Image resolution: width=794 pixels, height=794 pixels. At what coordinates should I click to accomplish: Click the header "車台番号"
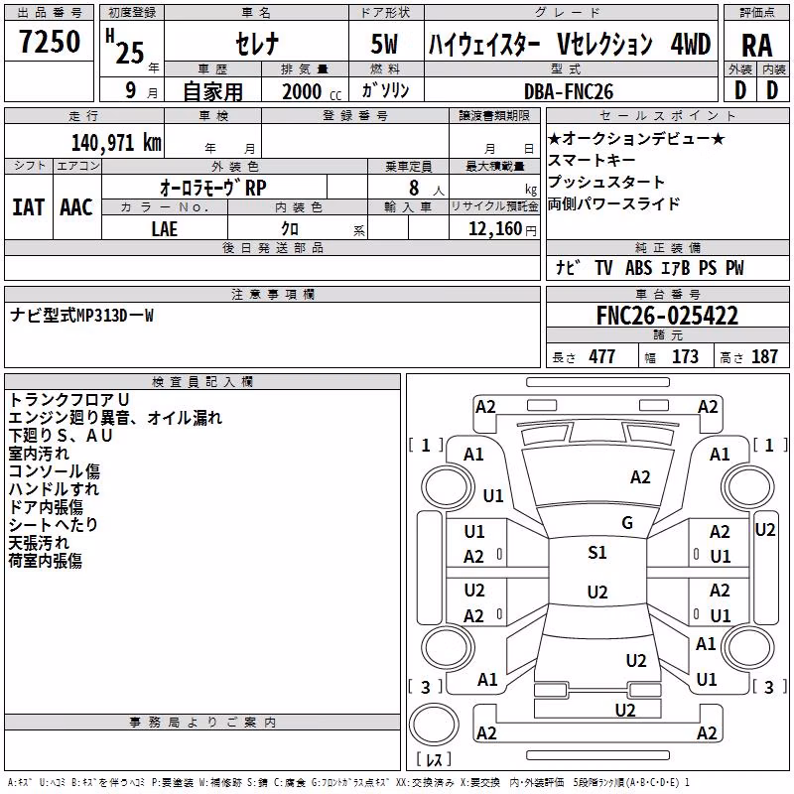coord(667,295)
